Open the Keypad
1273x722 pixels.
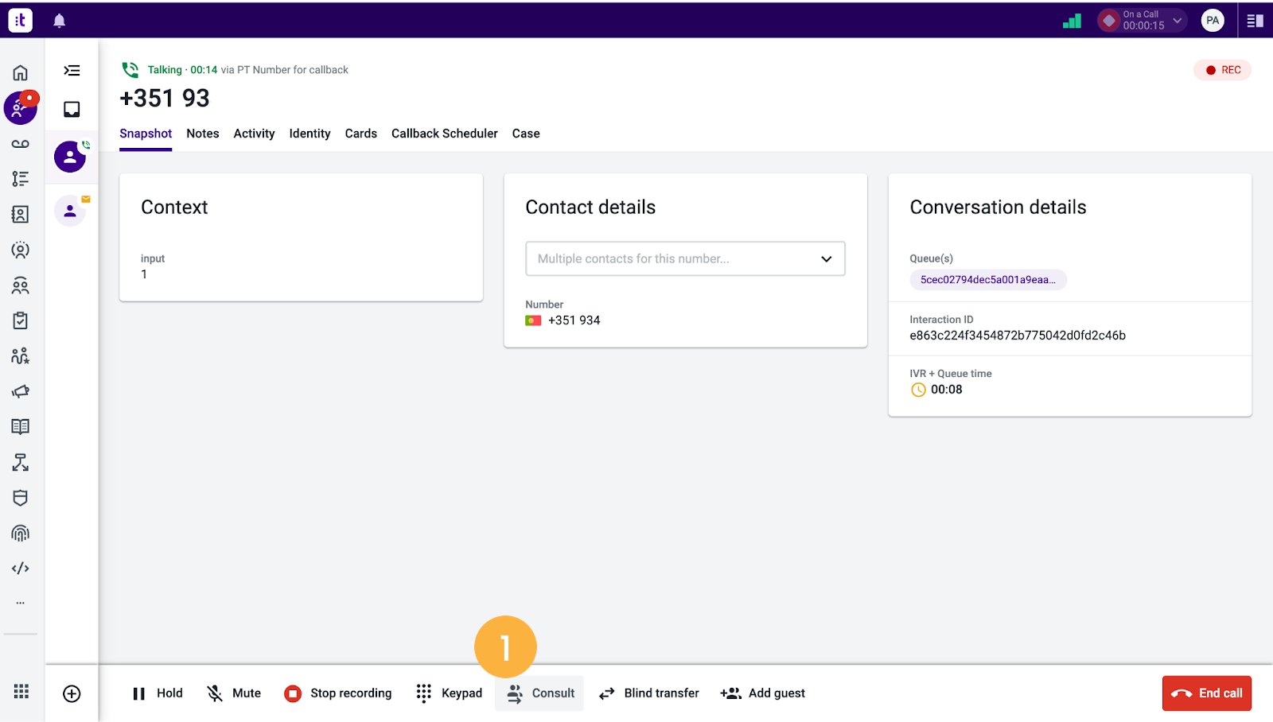[x=450, y=693]
